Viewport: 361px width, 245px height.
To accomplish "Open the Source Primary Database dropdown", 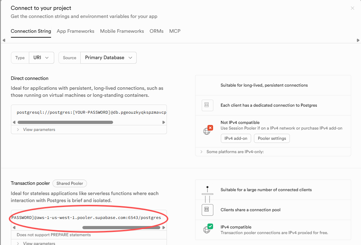I will point(108,58).
